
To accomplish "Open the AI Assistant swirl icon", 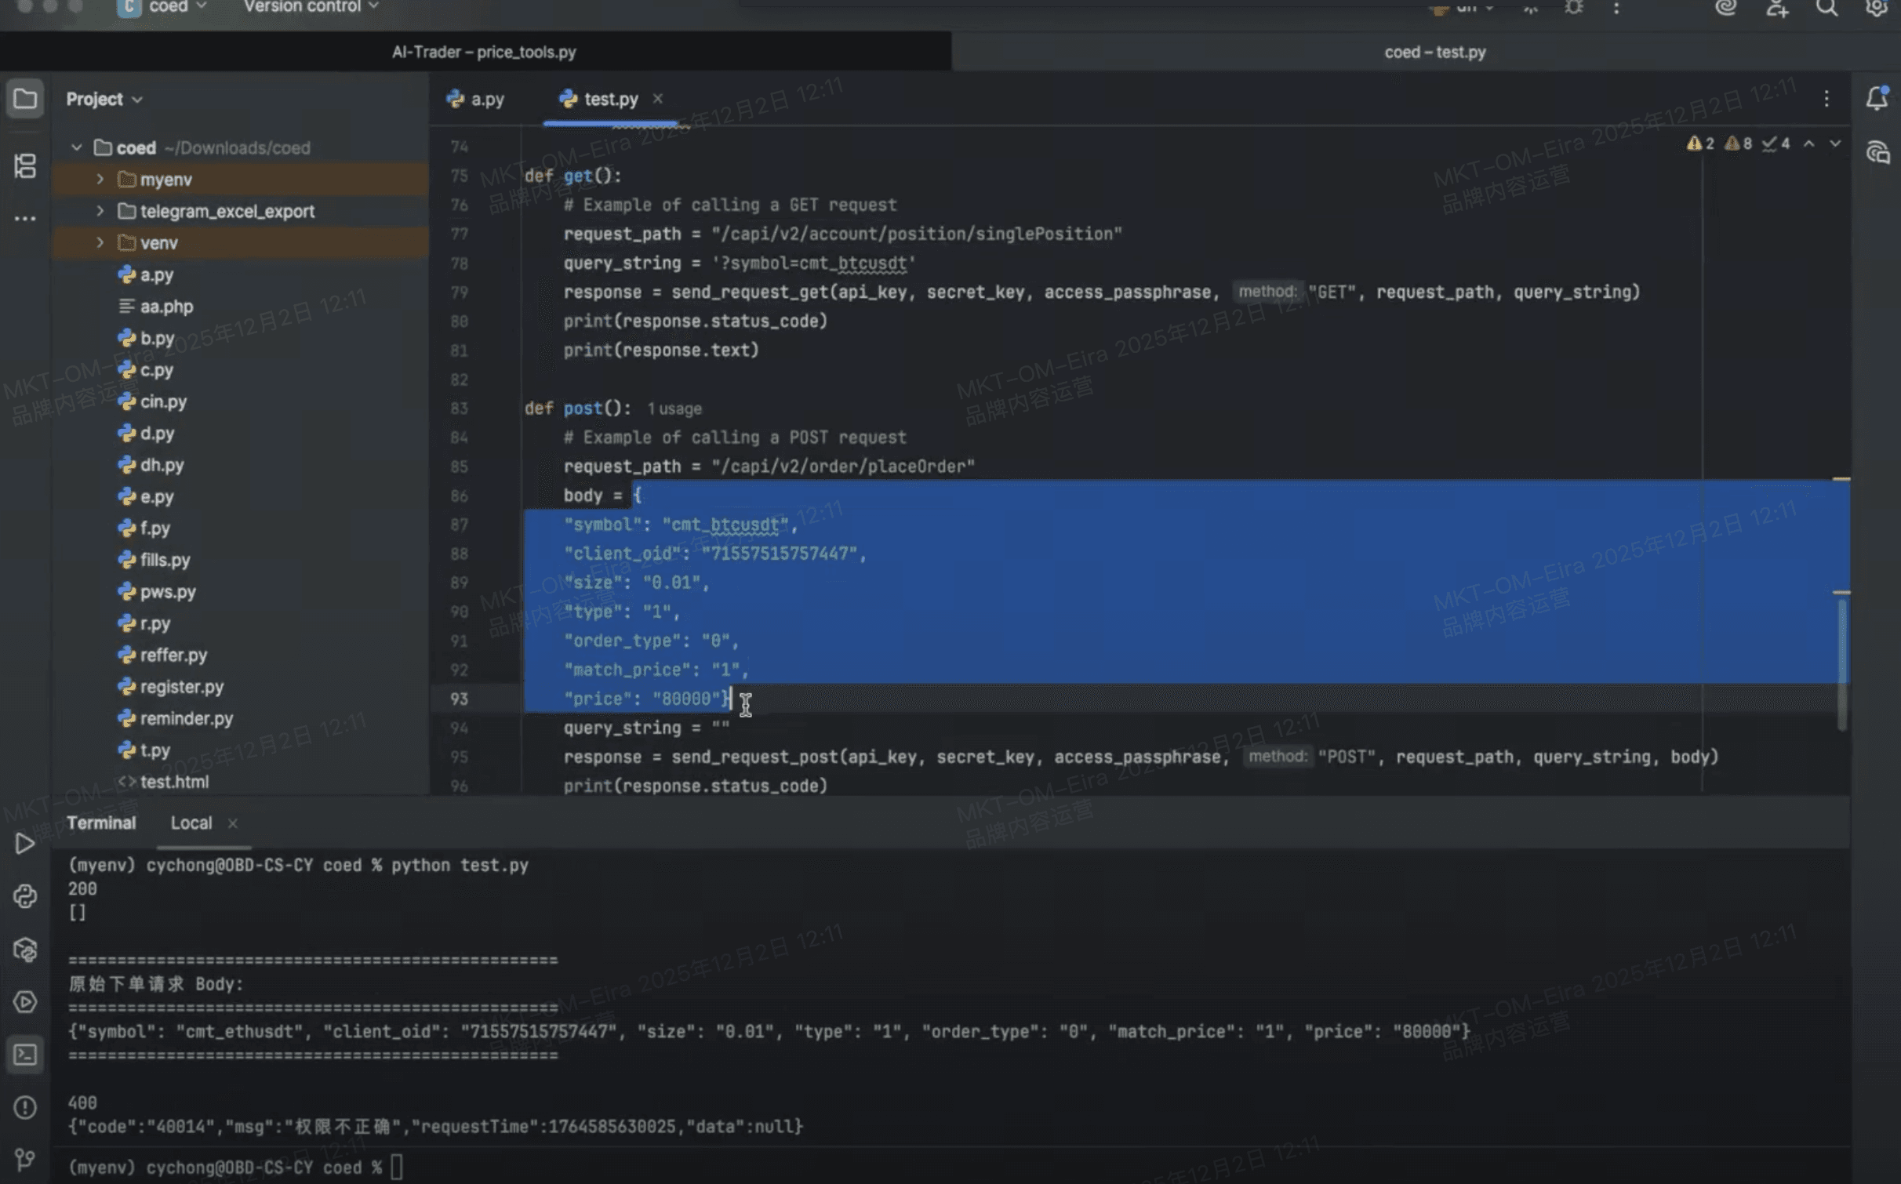I will point(1725,8).
